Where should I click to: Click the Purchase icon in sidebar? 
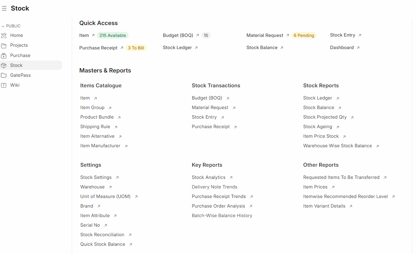tap(4, 56)
